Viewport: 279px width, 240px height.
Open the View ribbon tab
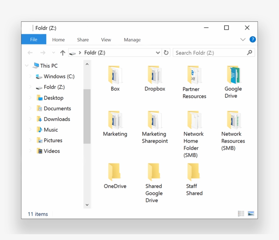click(106, 40)
